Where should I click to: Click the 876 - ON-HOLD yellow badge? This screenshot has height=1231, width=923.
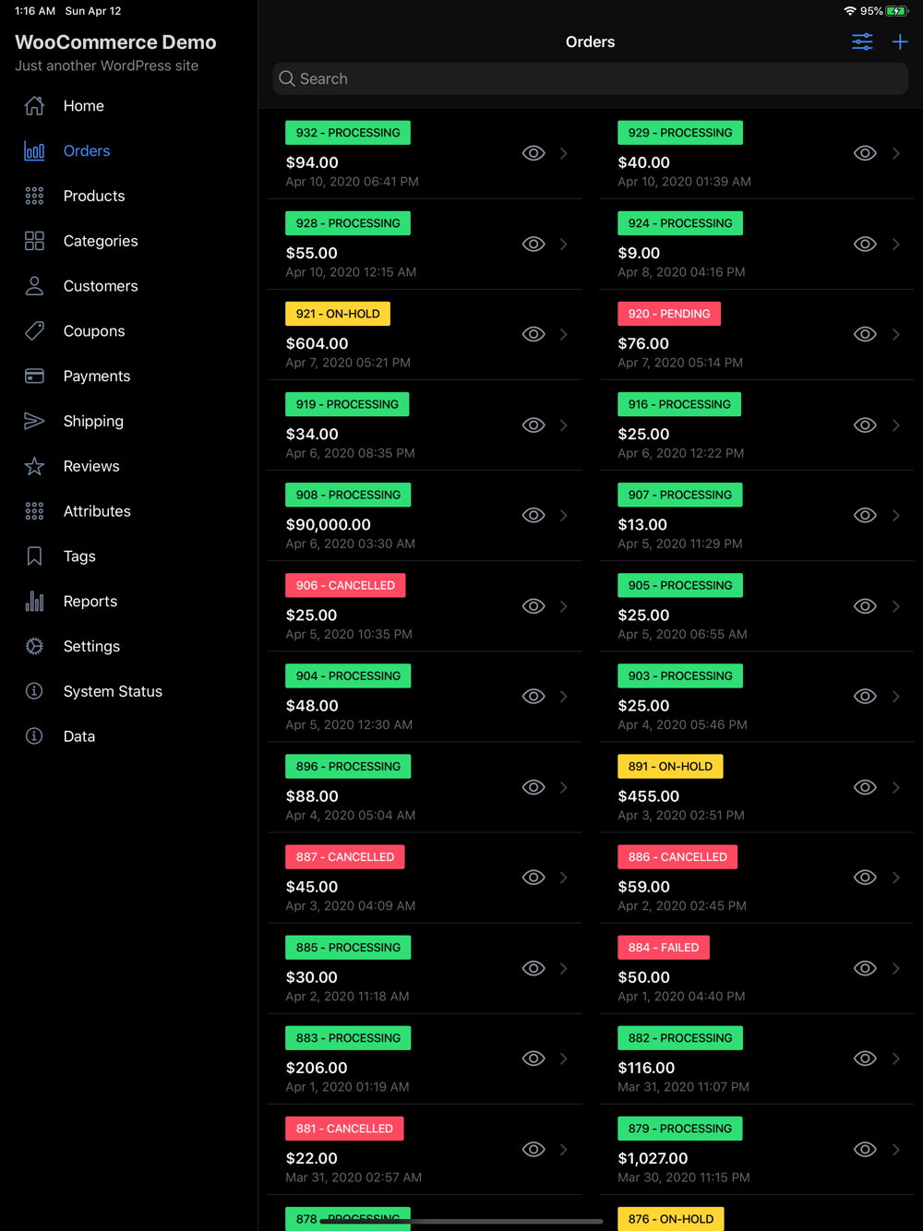tap(671, 1219)
